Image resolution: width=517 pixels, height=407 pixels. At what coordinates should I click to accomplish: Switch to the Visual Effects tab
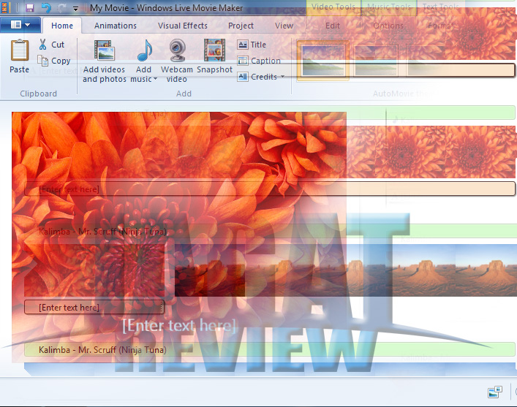183,26
